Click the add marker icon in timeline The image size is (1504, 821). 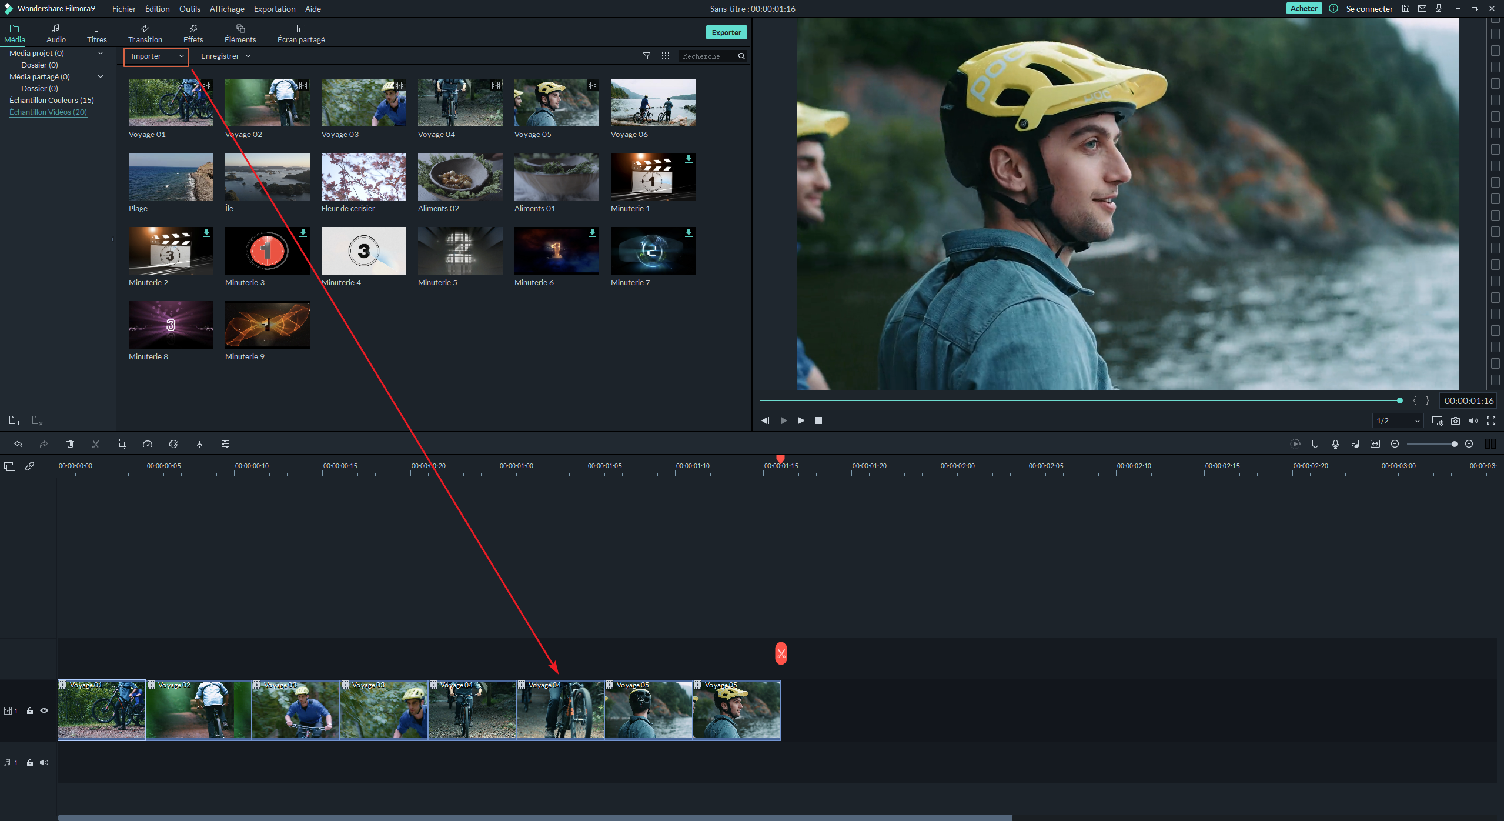pos(1314,444)
